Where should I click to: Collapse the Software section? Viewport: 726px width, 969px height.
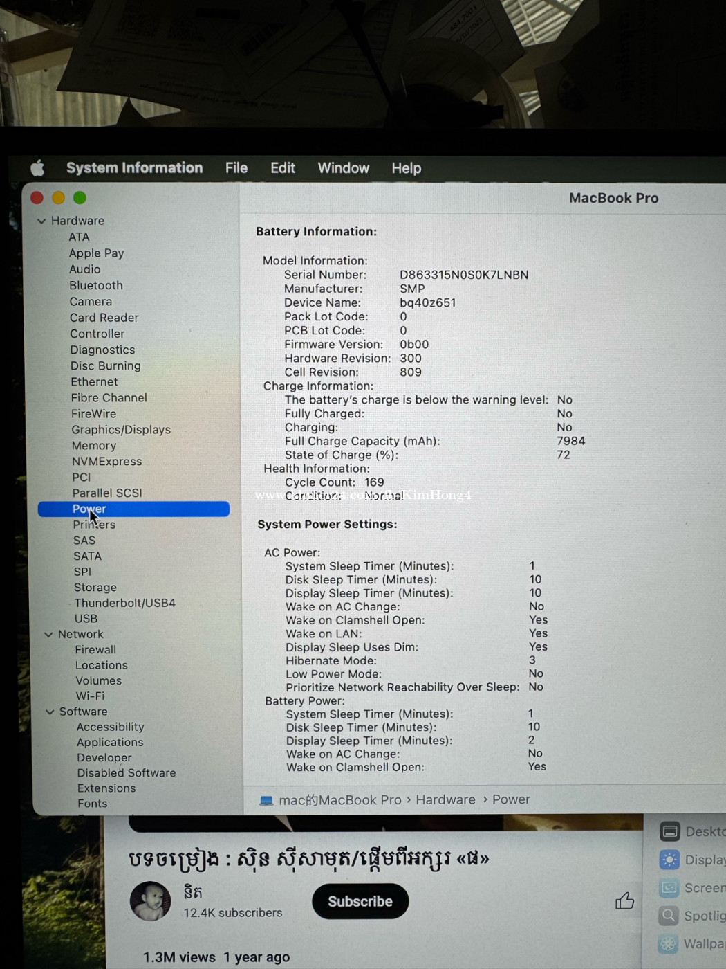tap(50, 712)
